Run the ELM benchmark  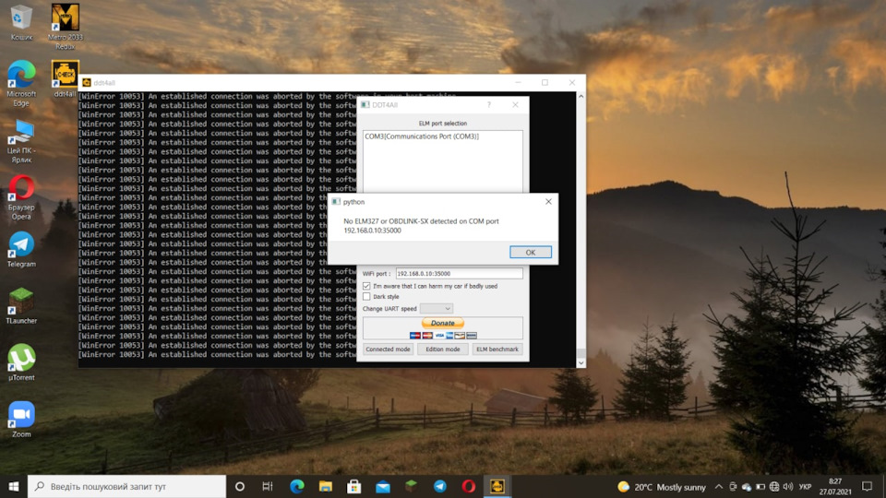click(x=497, y=350)
